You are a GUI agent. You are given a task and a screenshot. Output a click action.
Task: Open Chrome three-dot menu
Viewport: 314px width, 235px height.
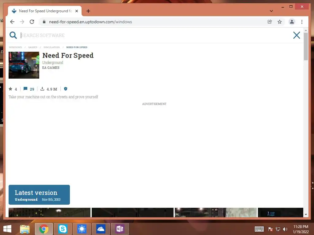(302, 22)
